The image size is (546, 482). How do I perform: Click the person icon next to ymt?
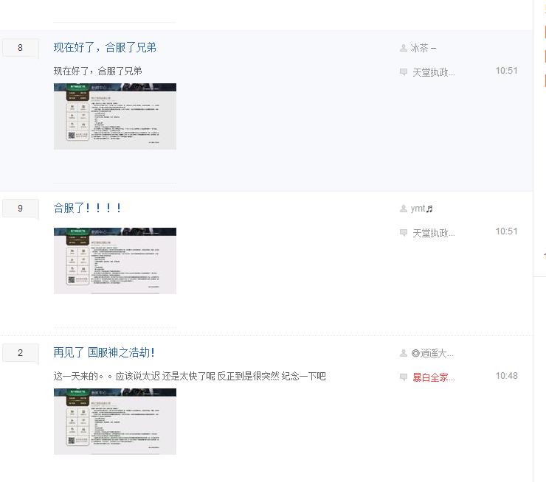pos(403,209)
